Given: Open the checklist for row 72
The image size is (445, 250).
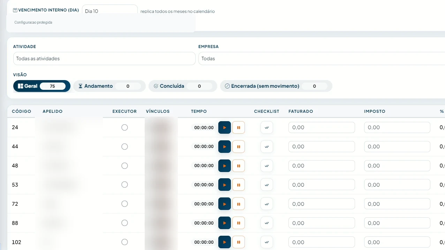Looking at the screenshot, I should pyautogui.click(x=267, y=204).
